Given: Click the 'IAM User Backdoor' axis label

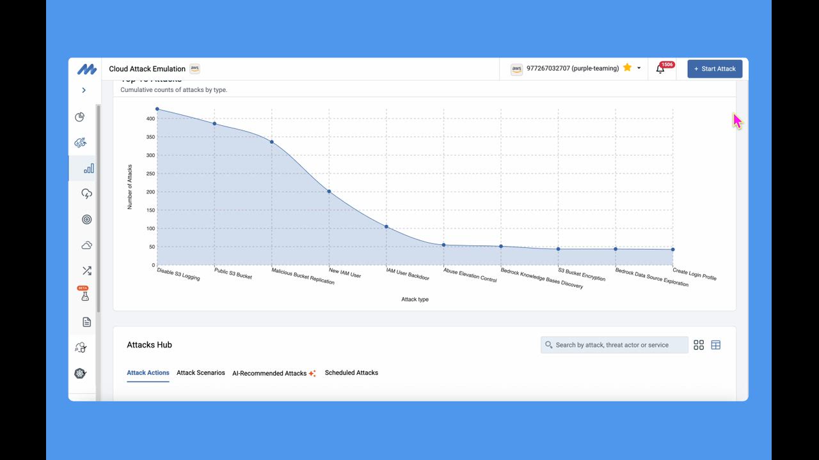Looking at the screenshot, I should tap(408, 275).
